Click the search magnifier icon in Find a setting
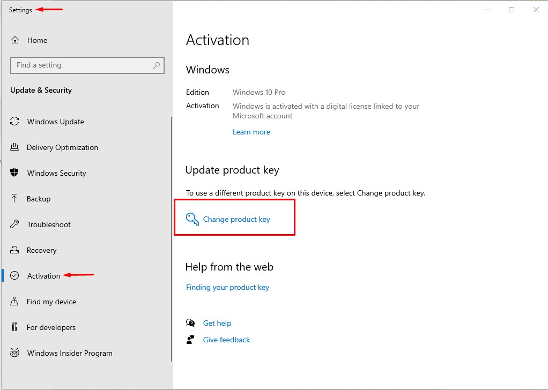The width and height of the screenshot is (548, 390). click(x=157, y=65)
